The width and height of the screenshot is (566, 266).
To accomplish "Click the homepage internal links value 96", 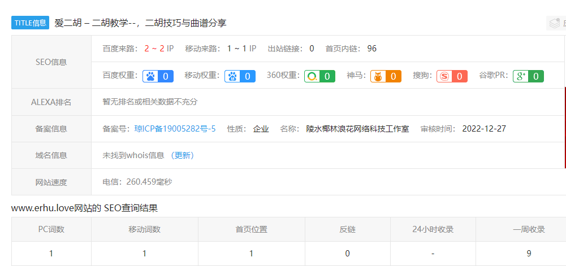I will [372, 49].
